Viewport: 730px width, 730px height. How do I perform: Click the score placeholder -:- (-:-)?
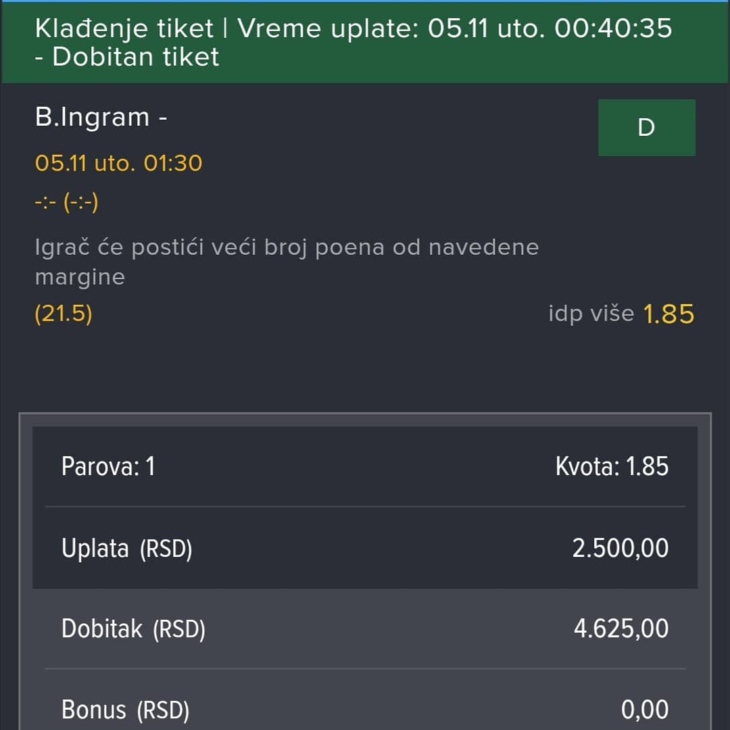point(66,202)
